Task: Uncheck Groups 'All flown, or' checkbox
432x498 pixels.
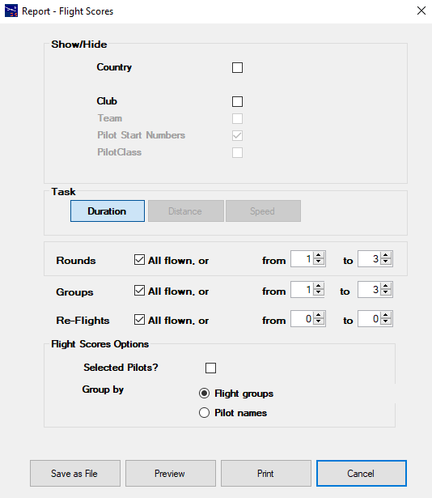Action: tap(139, 290)
